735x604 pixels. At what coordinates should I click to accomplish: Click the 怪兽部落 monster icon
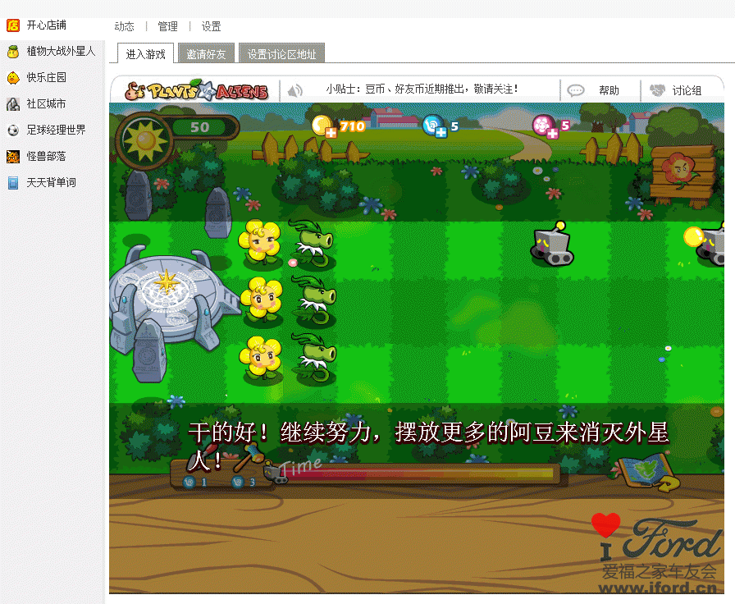tap(13, 156)
